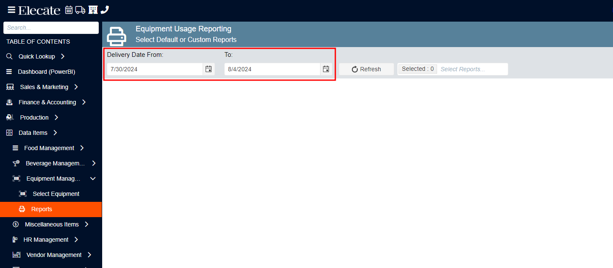The width and height of the screenshot is (613, 268).
Task: Click the Equipment Usage Reporting title
Action: (184, 29)
